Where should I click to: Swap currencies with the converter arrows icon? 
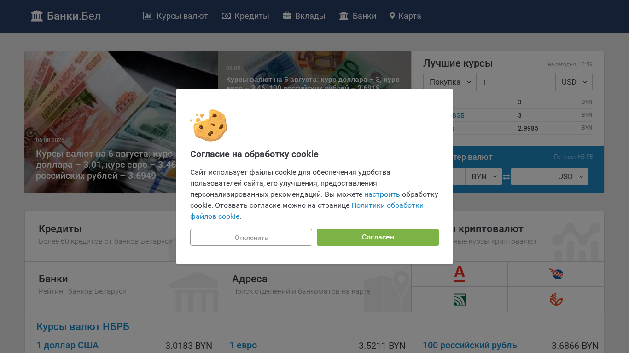[x=507, y=177]
